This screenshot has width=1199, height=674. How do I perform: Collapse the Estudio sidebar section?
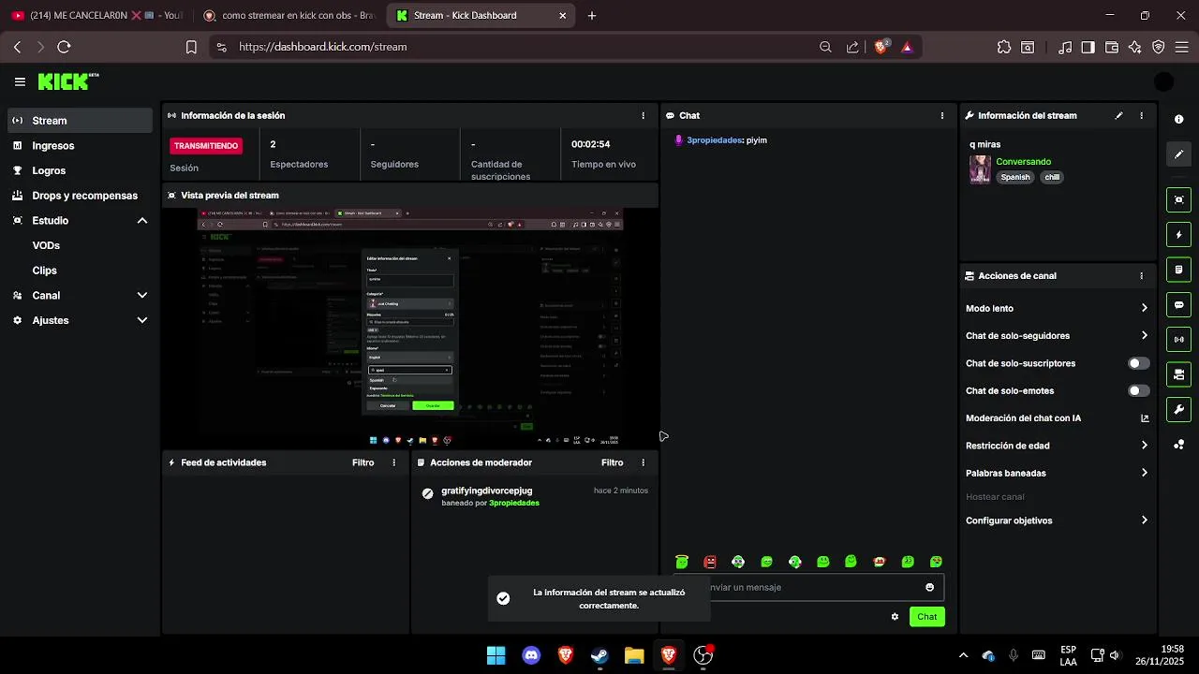coord(142,220)
